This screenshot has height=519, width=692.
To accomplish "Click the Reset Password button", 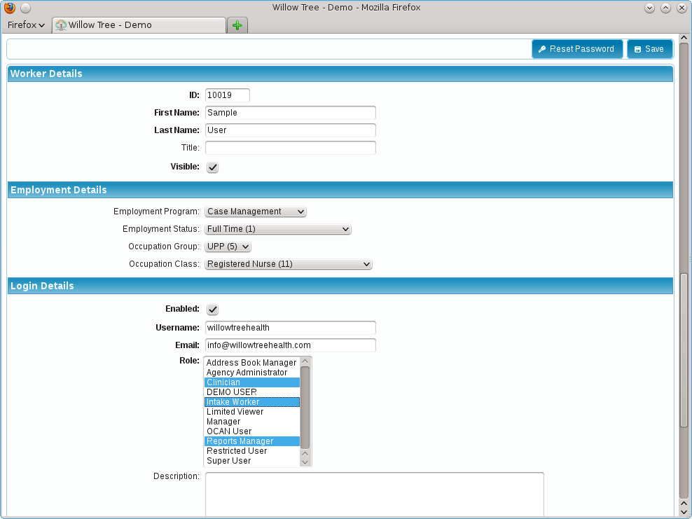I will (577, 49).
